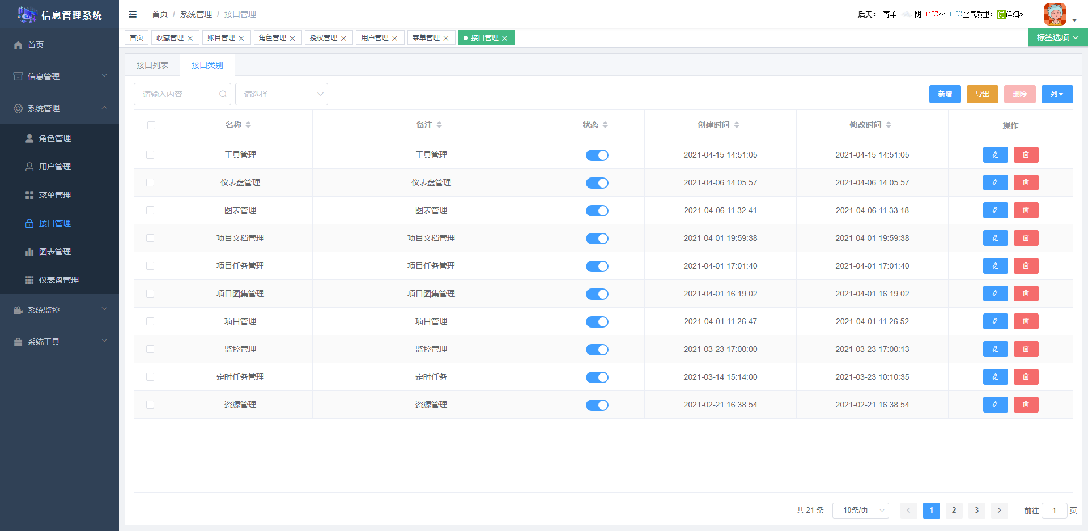Edit the 工具管理 row
Screen dimensions: 1088x531
pyautogui.click(x=995, y=155)
